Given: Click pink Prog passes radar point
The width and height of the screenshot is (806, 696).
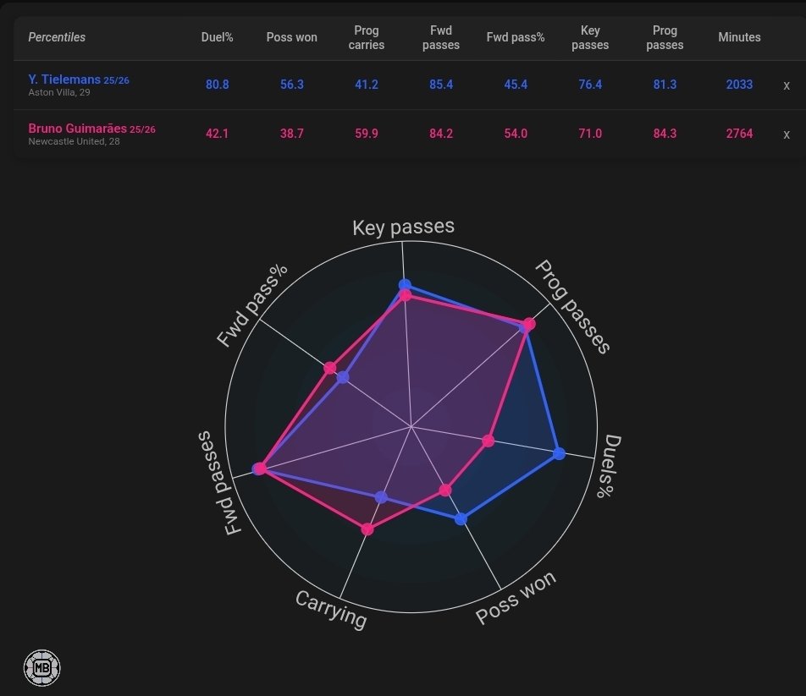Looking at the screenshot, I should click(x=529, y=324).
